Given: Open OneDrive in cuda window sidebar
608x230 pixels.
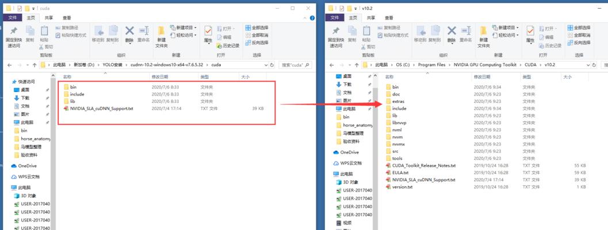Looking at the screenshot, I should tap(27, 166).
